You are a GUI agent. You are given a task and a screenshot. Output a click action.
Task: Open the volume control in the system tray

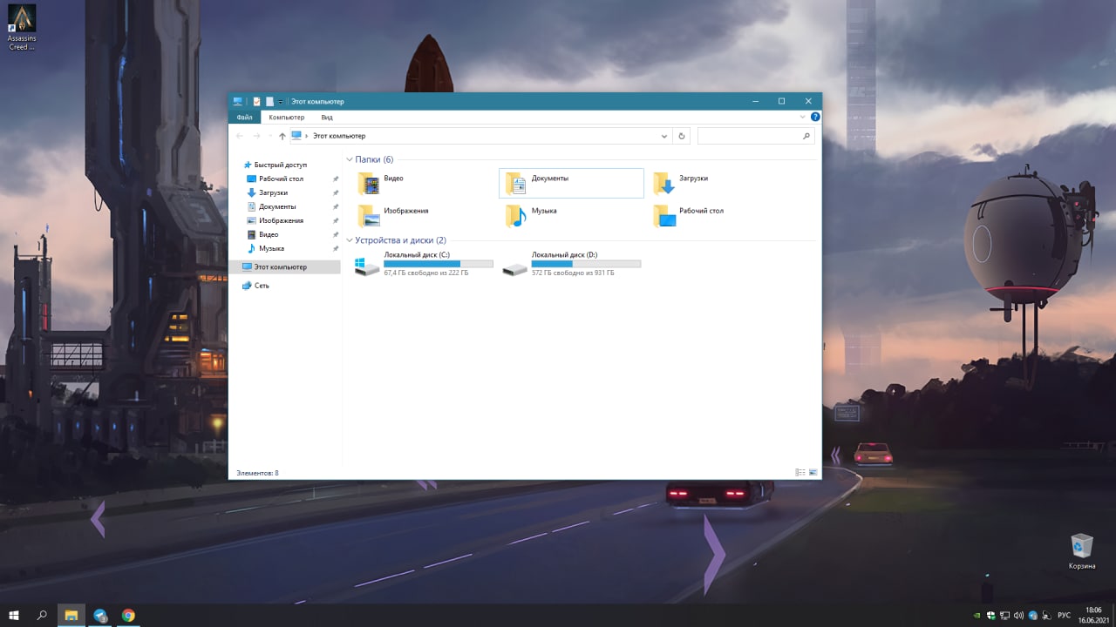tap(1018, 615)
